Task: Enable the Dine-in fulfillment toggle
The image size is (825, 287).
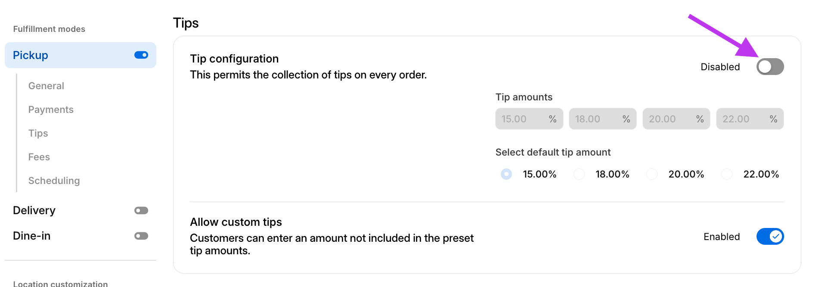Action: click(x=141, y=236)
